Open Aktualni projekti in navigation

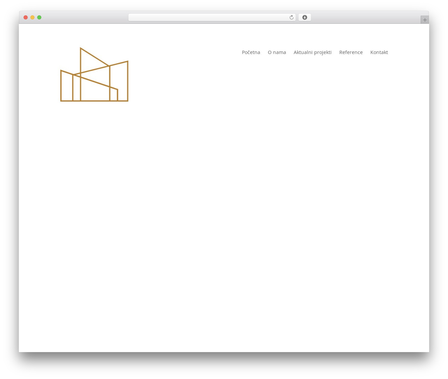[x=313, y=52]
